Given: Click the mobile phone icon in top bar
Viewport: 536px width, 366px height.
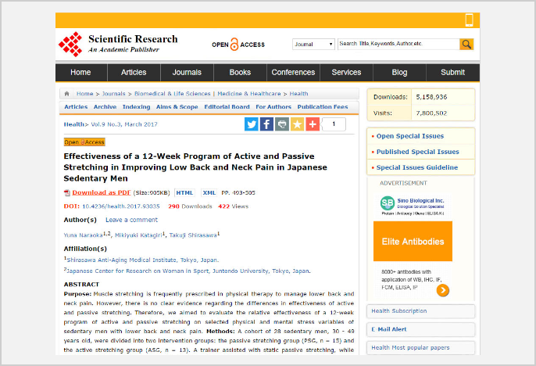Looking at the screenshot, I should point(470,20).
